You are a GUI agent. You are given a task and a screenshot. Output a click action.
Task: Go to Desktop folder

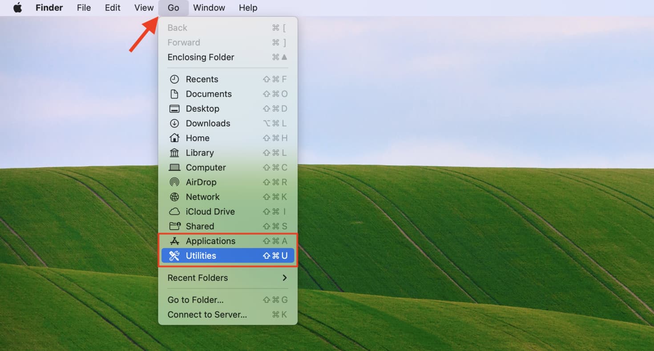point(228,109)
